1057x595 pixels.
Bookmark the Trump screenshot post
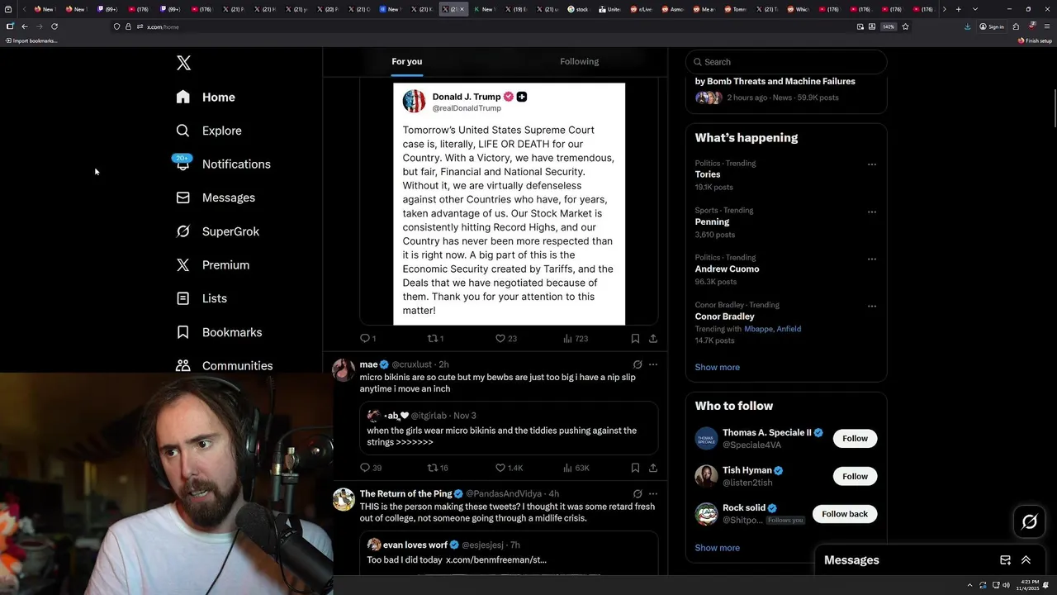635,338
